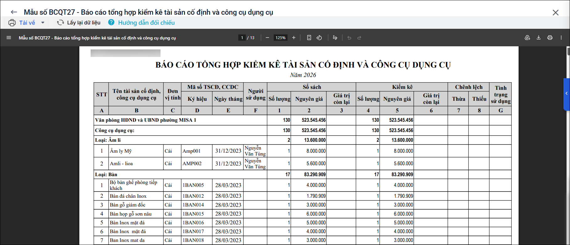Click the Tải về button
Screen dimensions: 570x245
[27, 23]
